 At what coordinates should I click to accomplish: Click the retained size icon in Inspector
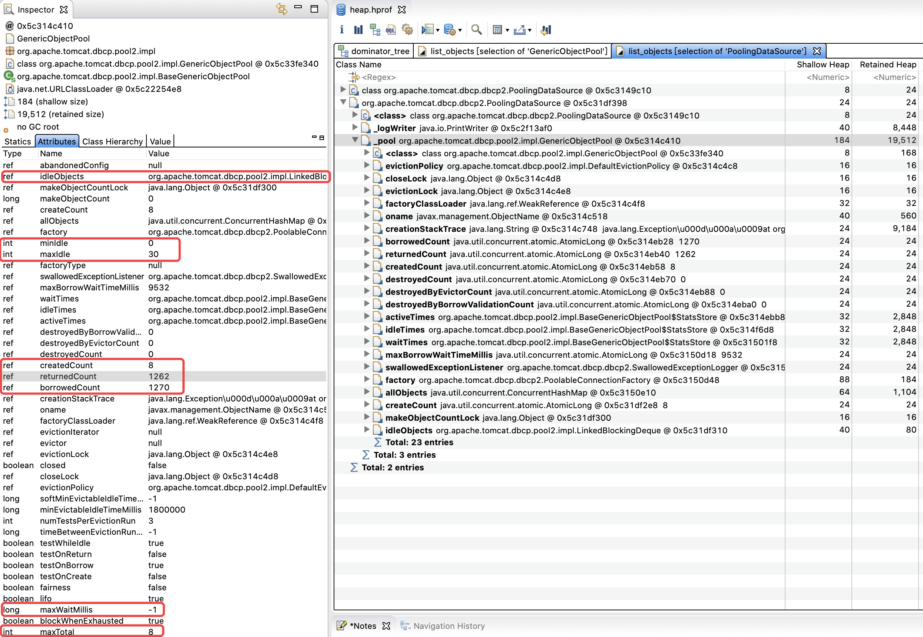9,114
